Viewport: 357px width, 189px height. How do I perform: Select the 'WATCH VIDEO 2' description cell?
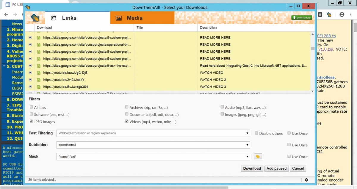pyautogui.click(x=213, y=80)
